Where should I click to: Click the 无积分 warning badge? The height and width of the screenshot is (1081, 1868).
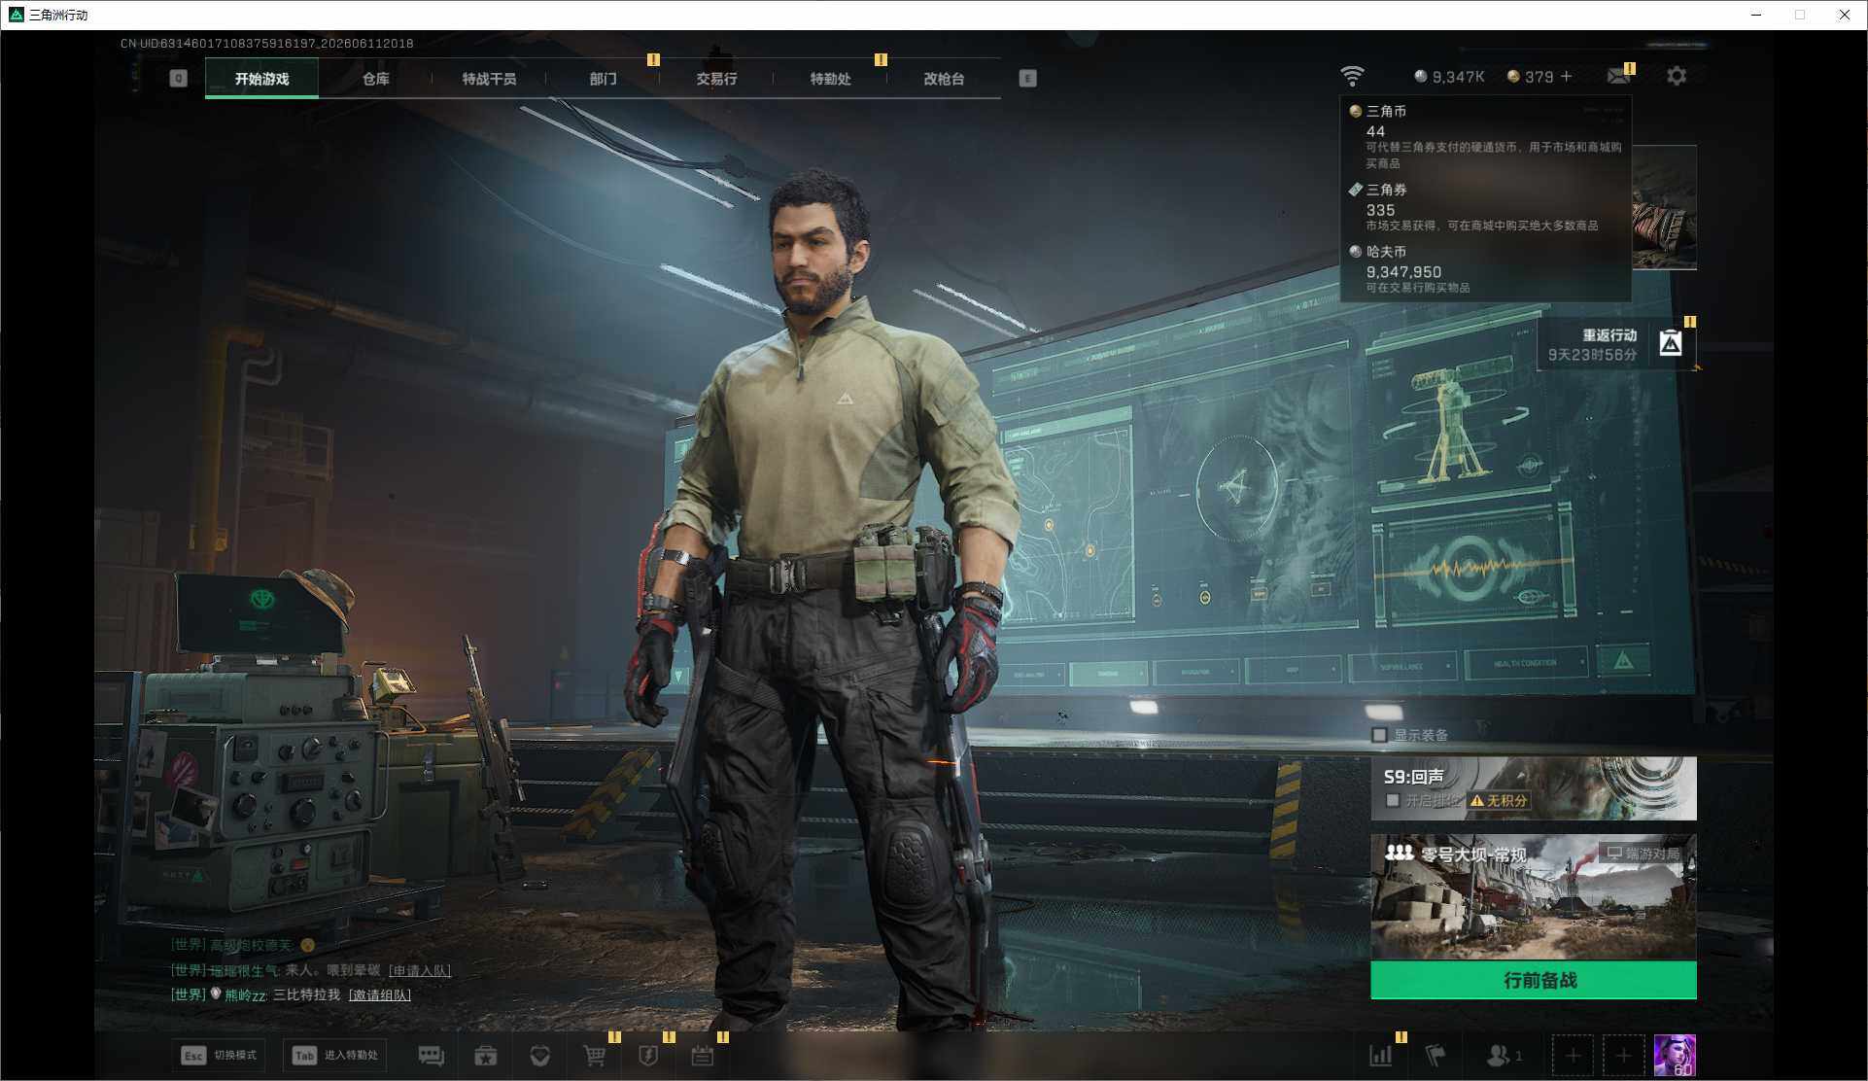(1499, 801)
